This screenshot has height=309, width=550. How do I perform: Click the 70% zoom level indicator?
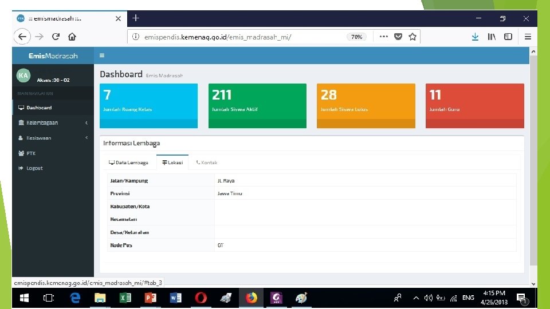pyautogui.click(x=356, y=37)
